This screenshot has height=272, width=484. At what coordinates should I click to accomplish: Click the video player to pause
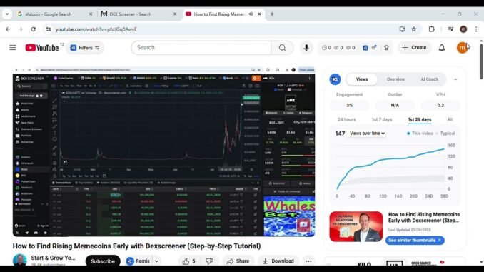tap(164, 151)
